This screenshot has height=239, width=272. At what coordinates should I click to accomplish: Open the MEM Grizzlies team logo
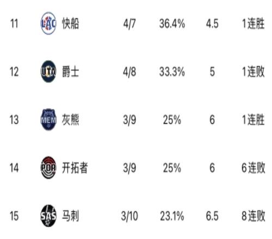pyautogui.click(x=48, y=119)
